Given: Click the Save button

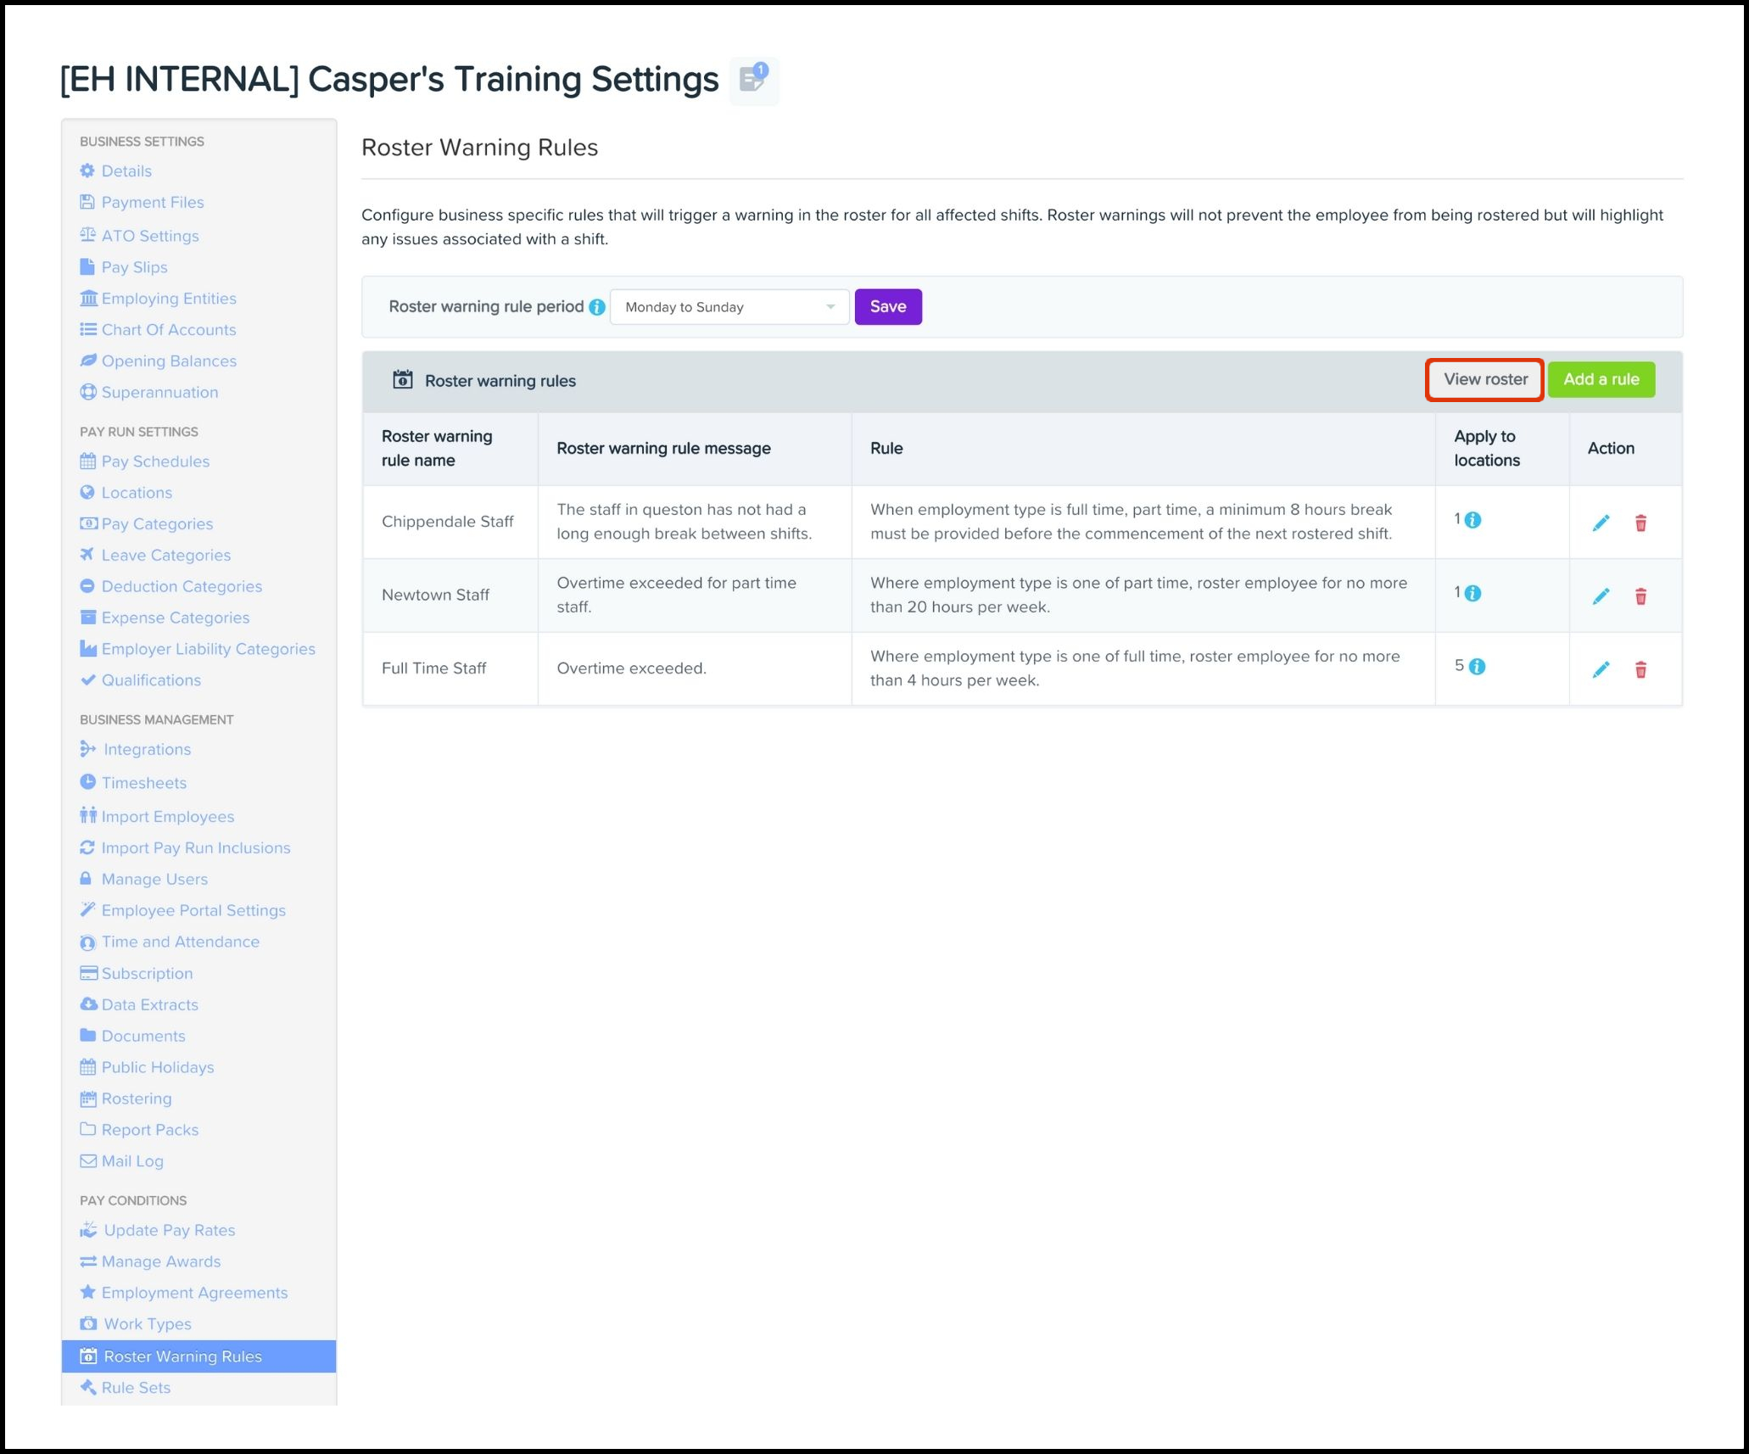Looking at the screenshot, I should 887,307.
